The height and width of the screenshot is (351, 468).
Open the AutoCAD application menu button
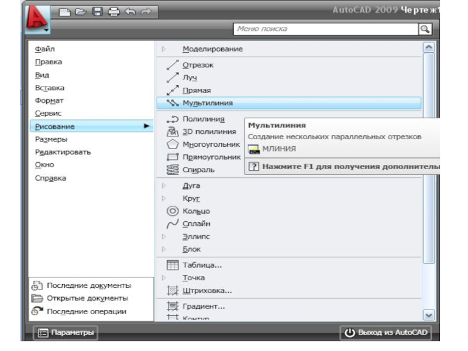tap(37, 19)
